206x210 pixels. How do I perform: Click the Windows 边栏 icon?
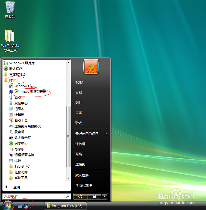pyautogui.click(x=11, y=86)
